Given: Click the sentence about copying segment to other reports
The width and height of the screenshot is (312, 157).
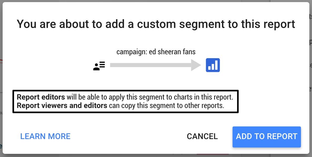Looking at the screenshot, I should click(x=120, y=106).
